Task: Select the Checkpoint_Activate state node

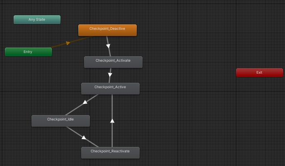Action: point(113,62)
